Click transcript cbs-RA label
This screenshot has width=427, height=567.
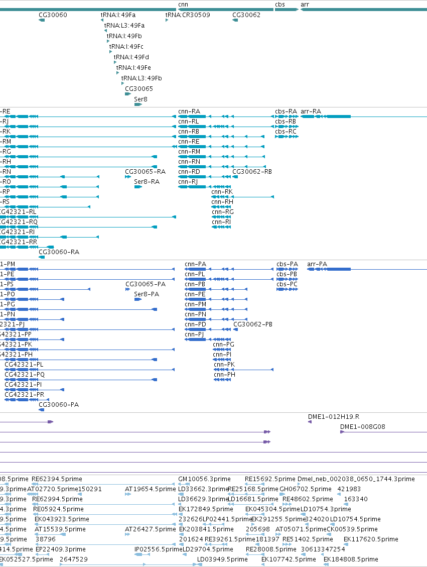point(286,111)
